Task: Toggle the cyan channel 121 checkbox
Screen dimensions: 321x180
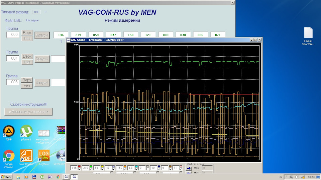Action: click(x=136, y=169)
